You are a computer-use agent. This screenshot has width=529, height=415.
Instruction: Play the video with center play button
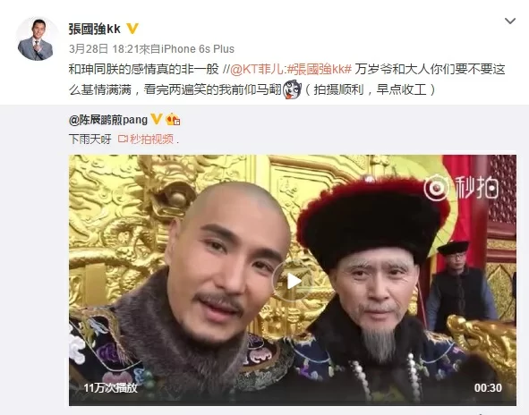pyautogui.click(x=293, y=281)
